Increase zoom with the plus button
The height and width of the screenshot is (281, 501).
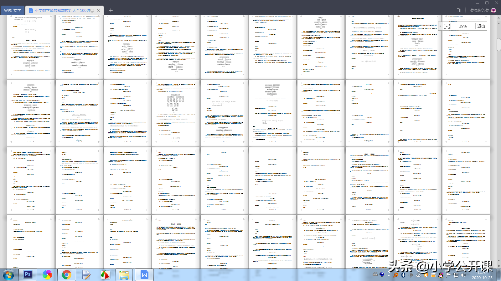(x=473, y=26)
